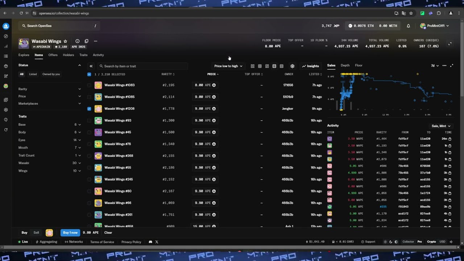Expand the collection stats fullscreen icon
This screenshot has width=464, height=261.
pyautogui.click(x=450, y=43)
